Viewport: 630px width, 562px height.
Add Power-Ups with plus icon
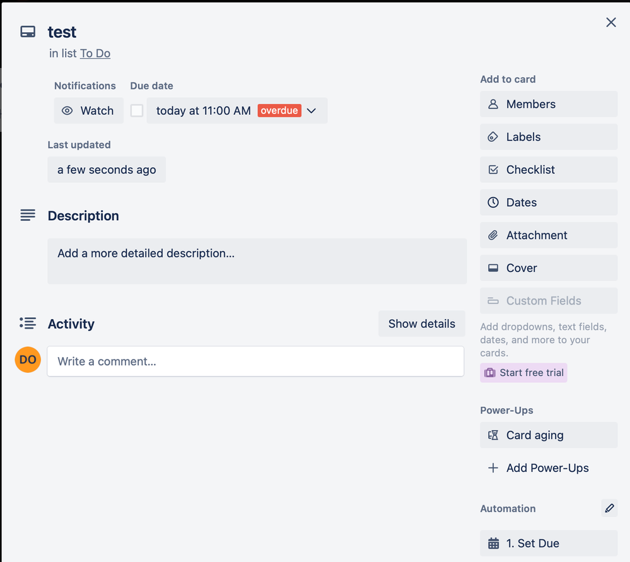[540, 468]
